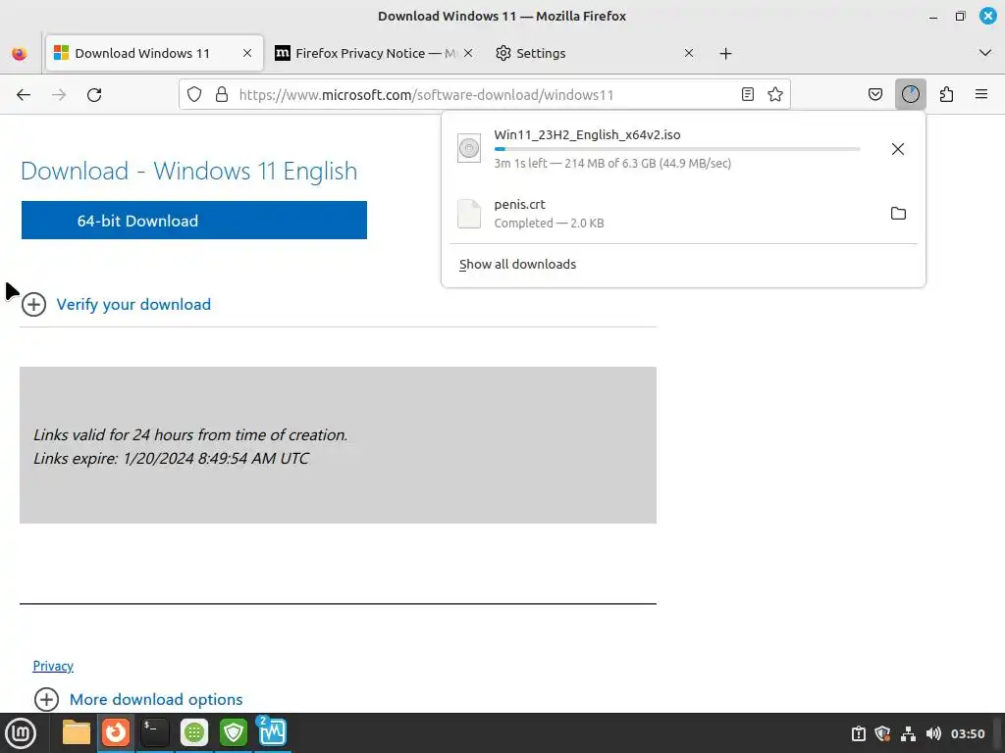Cancel the Win11 ISO download

[897, 149]
